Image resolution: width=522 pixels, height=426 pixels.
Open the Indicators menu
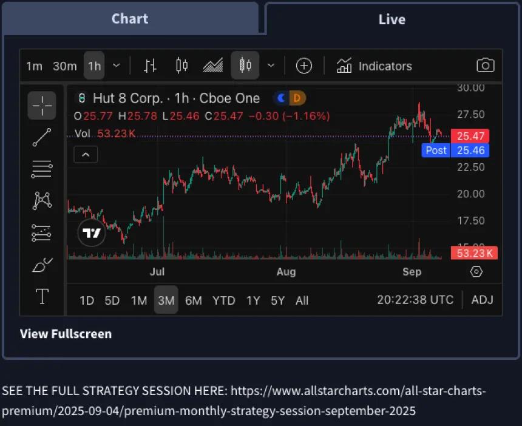click(x=374, y=66)
